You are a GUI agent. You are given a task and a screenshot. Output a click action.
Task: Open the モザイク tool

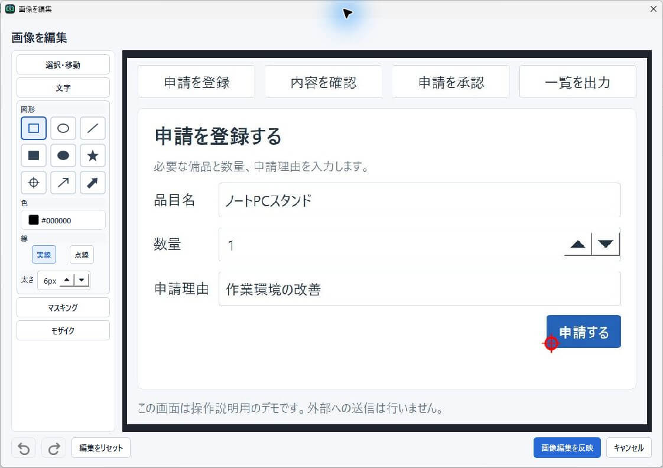click(63, 330)
